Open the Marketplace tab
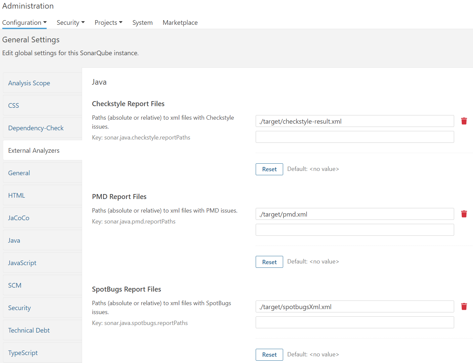 (180, 22)
